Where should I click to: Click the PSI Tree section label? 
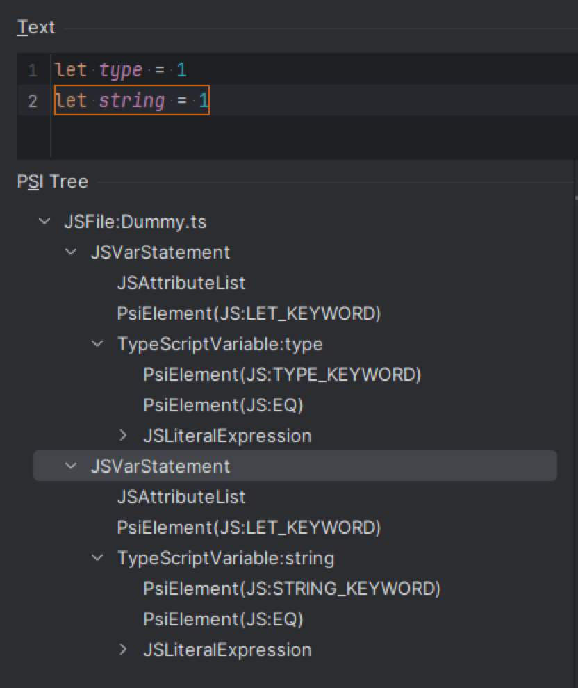(x=52, y=181)
